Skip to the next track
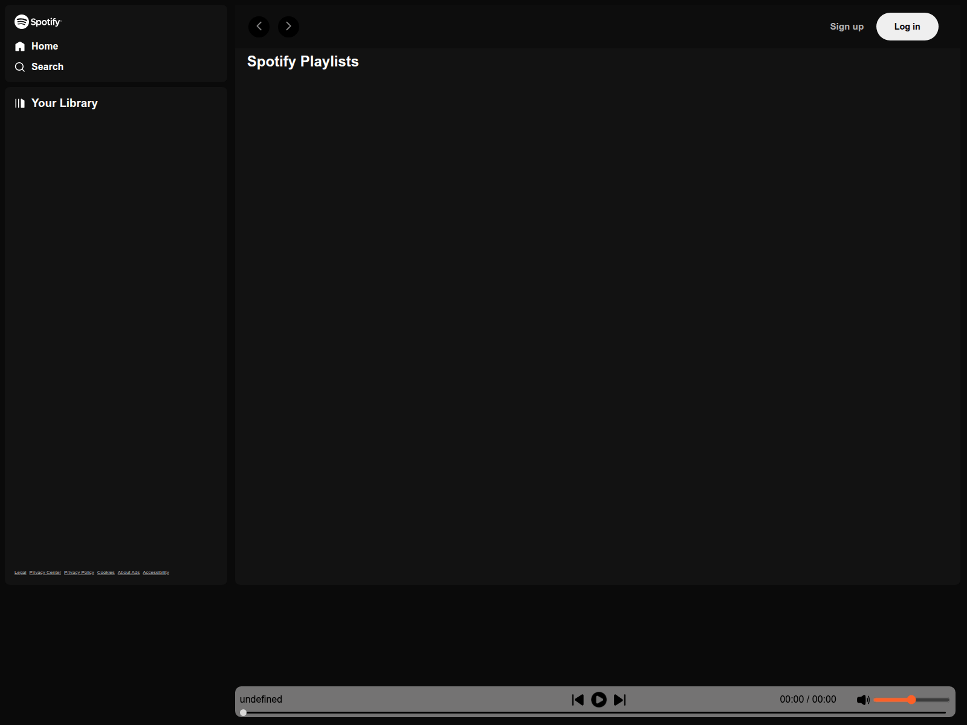 pos(620,700)
